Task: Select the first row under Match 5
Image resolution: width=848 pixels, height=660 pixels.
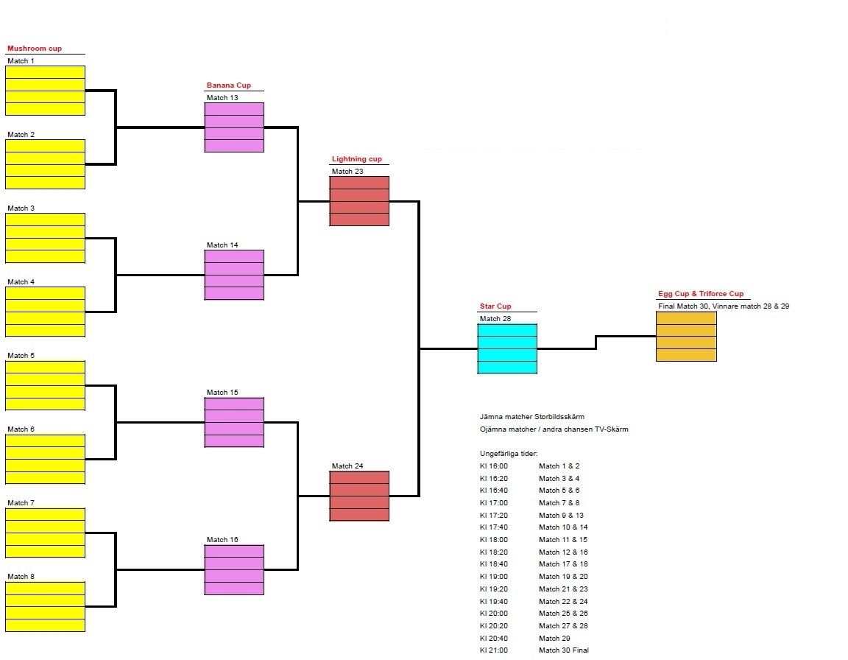Action: (x=45, y=367)
